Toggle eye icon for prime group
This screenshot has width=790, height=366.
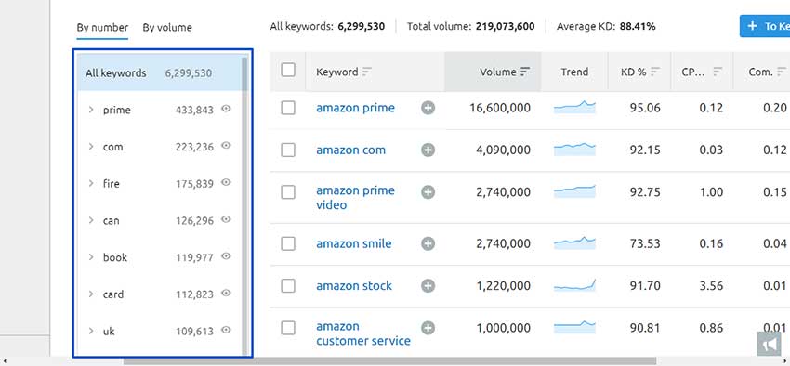pyautogui.click(x=226, y=109)
